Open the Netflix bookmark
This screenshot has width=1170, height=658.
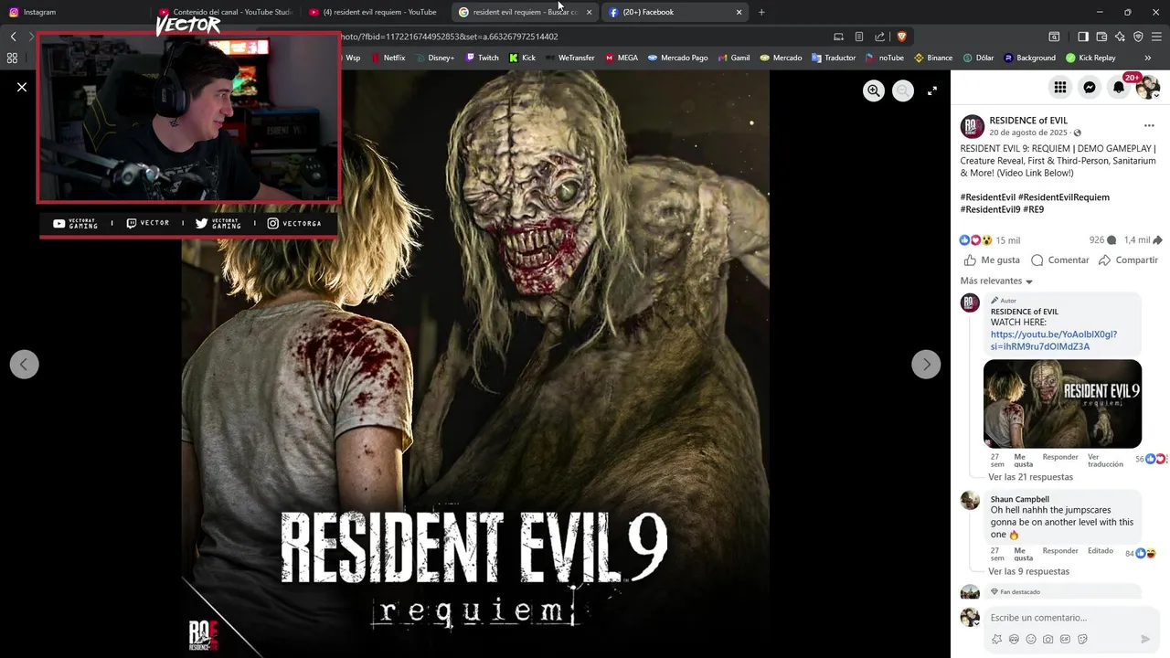[x=388, y=58]
